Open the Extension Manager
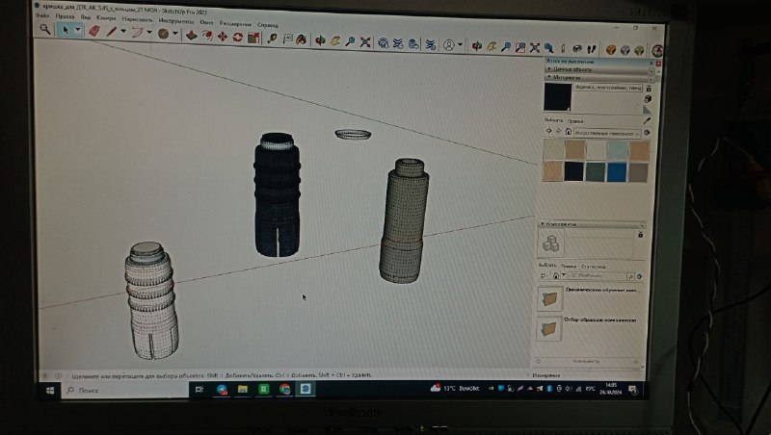The height and width of the screenshot is (435, 771). tap(431, 44)
